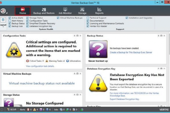Close the Virtual Machine Backups panel
Viewport: 170px width, 113px height.
point(80,74)
